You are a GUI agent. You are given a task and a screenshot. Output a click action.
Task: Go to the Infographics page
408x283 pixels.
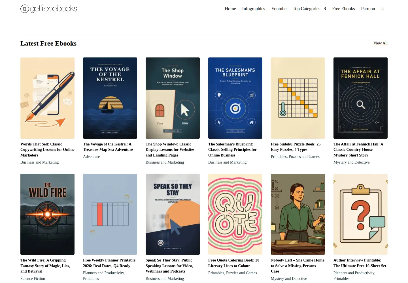coord(254,9)
